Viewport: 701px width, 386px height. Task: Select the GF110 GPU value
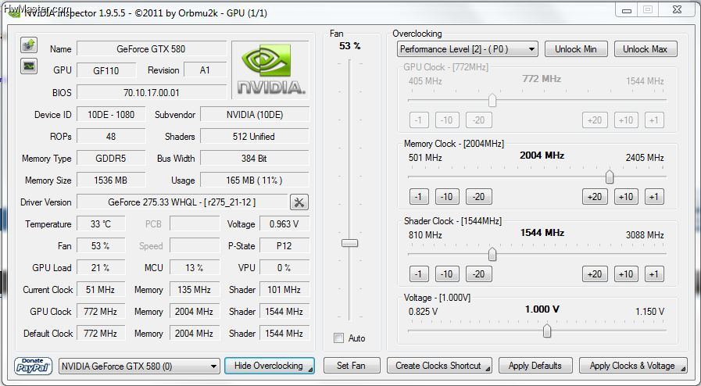click(106, 70)
